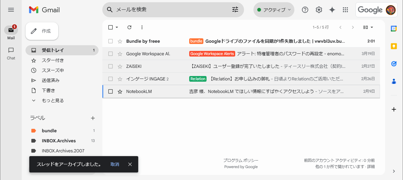403x180 pixels.
Task: Show search options filter icon
Action: [x=235, y=9]
